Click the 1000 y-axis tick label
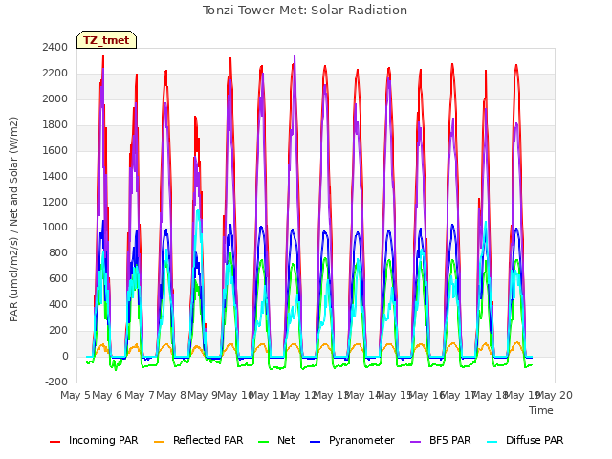 (55, 228)
